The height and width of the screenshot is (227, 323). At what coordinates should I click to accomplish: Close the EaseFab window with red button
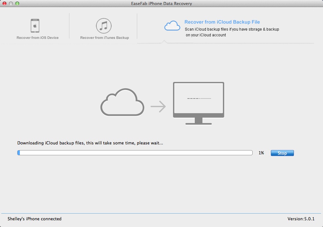point(4,4)
